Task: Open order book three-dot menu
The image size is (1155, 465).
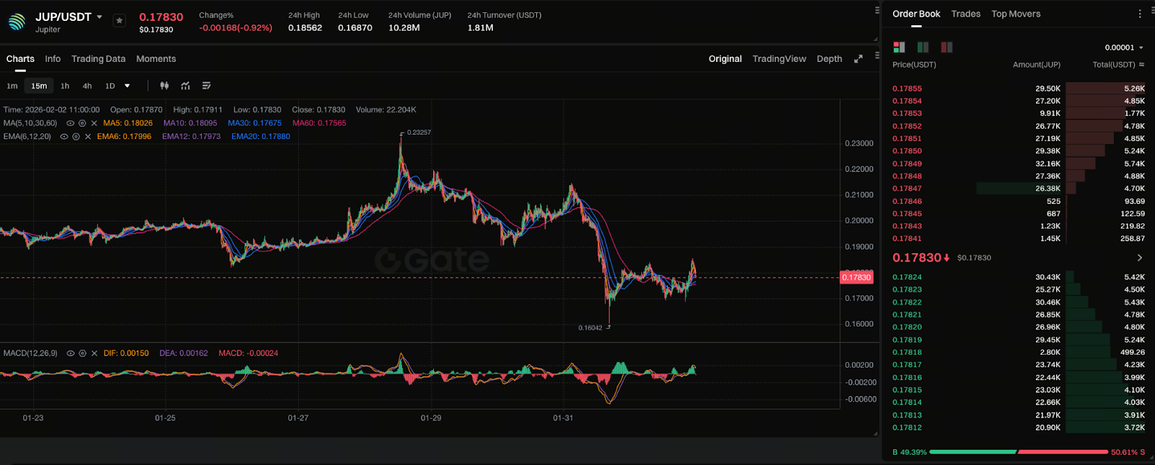Action: coord(1140,14)
